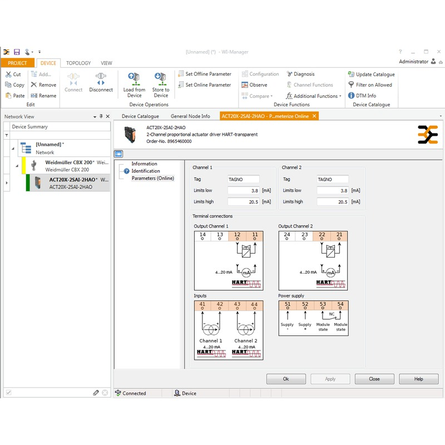Click Rename in Edit group
Screen dimensions: 445x445
click(x=43, y=96)
